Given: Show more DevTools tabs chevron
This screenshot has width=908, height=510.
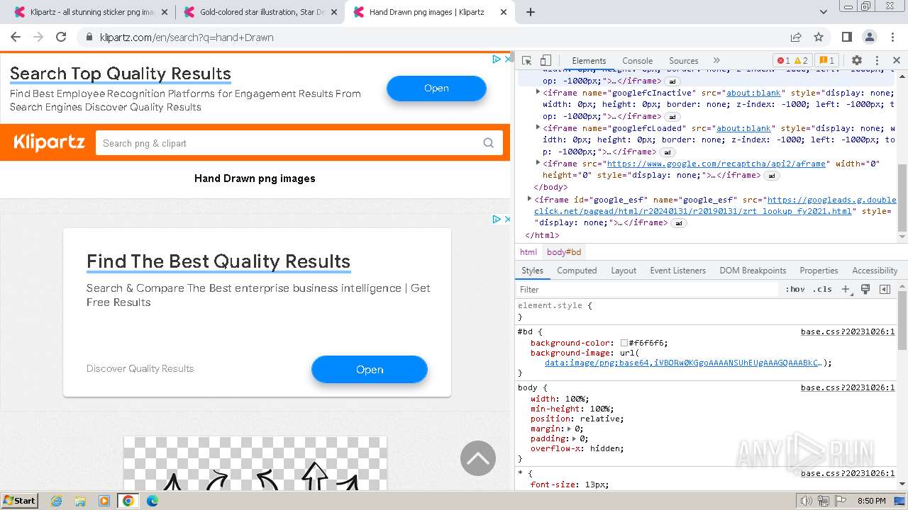Looking at the screenshot, I should point(716,61).
